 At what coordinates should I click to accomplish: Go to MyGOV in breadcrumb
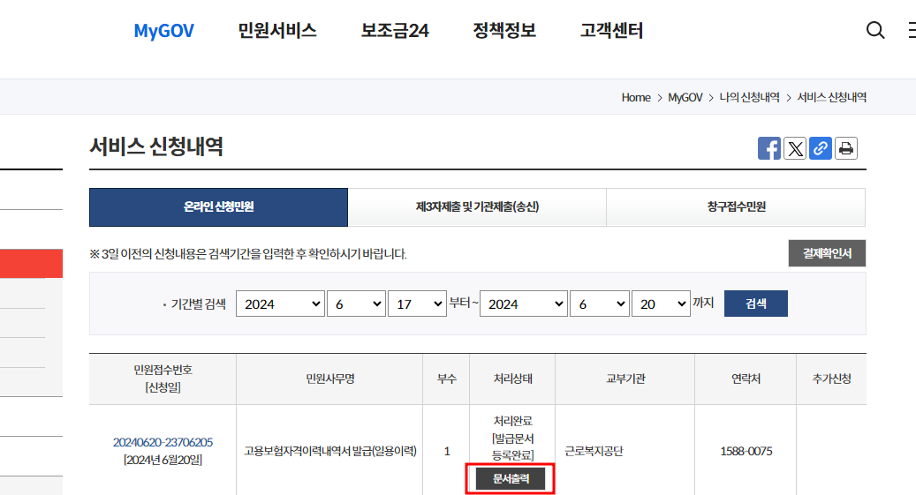[685, 97]
